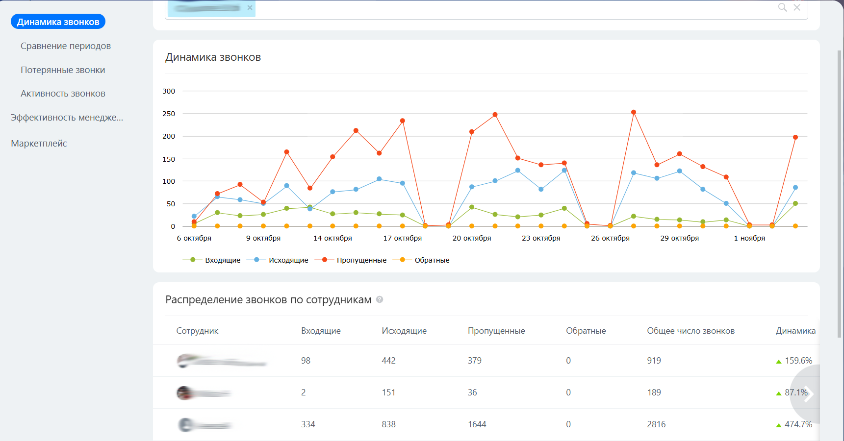Toggle the Обратные legend color marker
The height and width of the screenshot is (441, 844).
point(403,260)
